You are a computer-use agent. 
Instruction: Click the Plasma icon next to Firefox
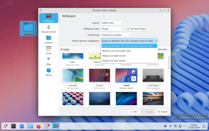tap(47, 126)
